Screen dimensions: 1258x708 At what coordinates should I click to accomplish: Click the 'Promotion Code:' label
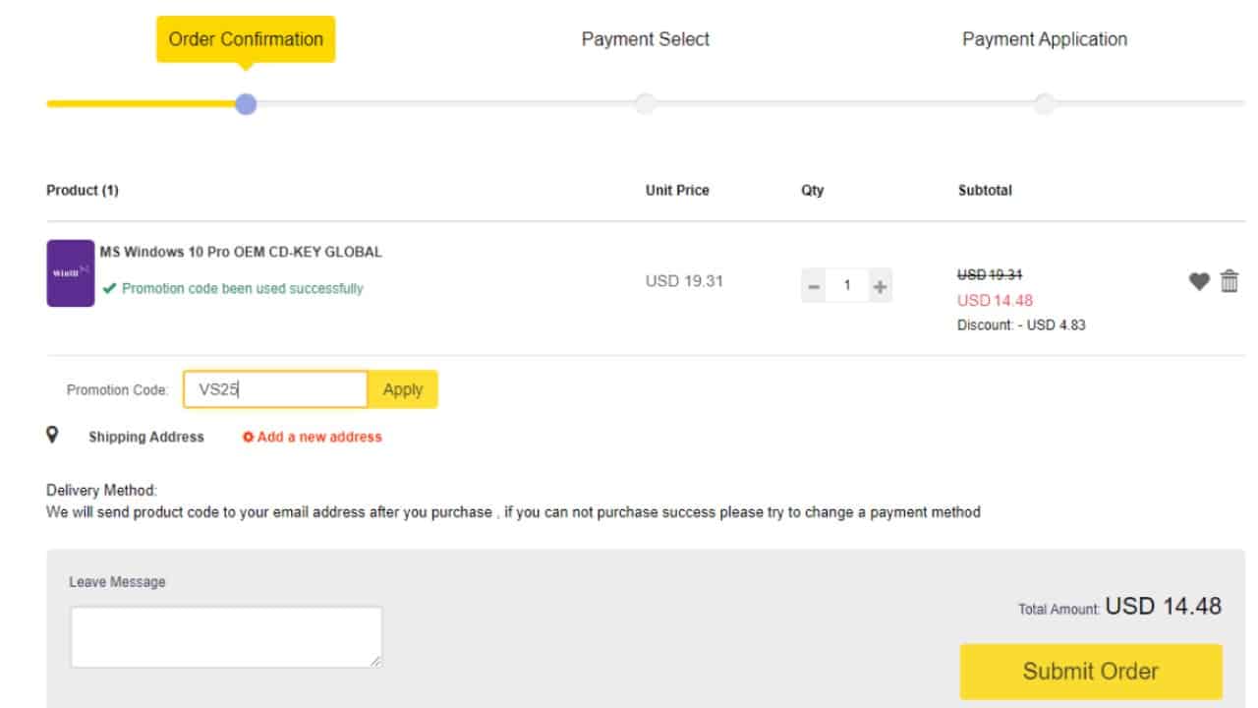click(118, 389)
